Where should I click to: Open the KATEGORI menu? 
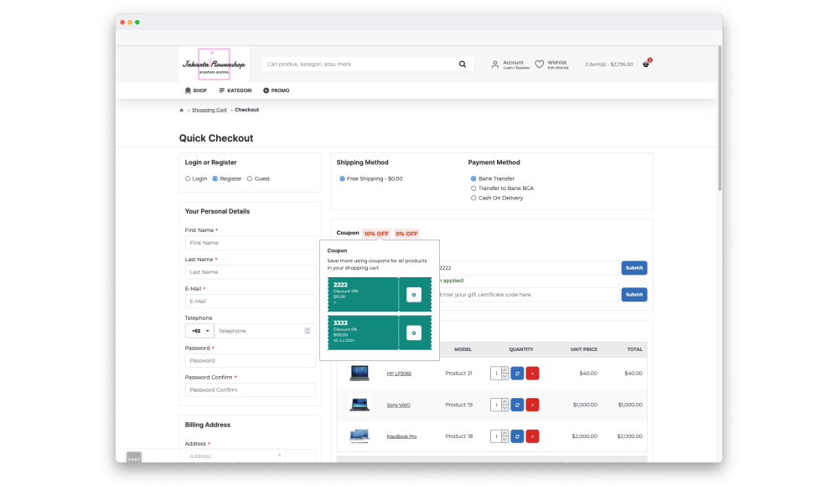[x=235, y=90]
